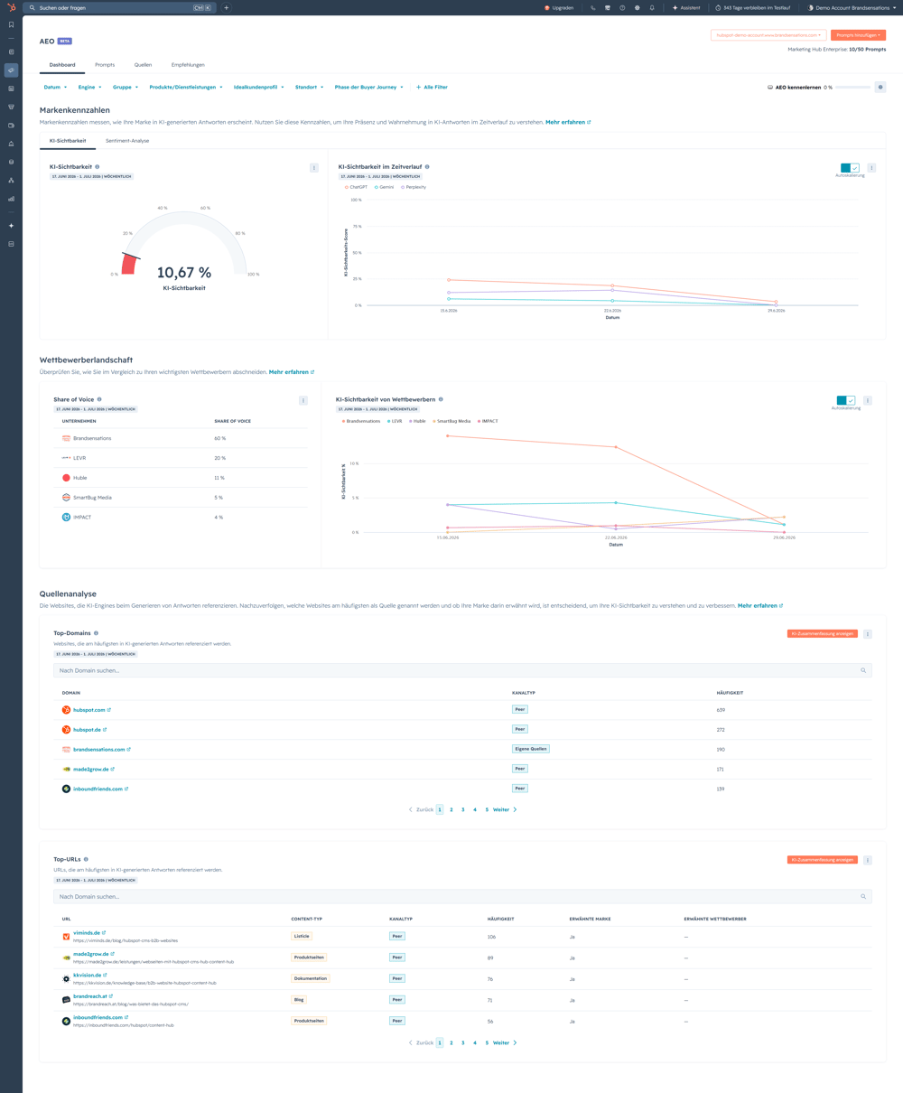Toggle Gemini legend series in chart
This screenshot has width=903, height=1093.
[x=384, y=187]
